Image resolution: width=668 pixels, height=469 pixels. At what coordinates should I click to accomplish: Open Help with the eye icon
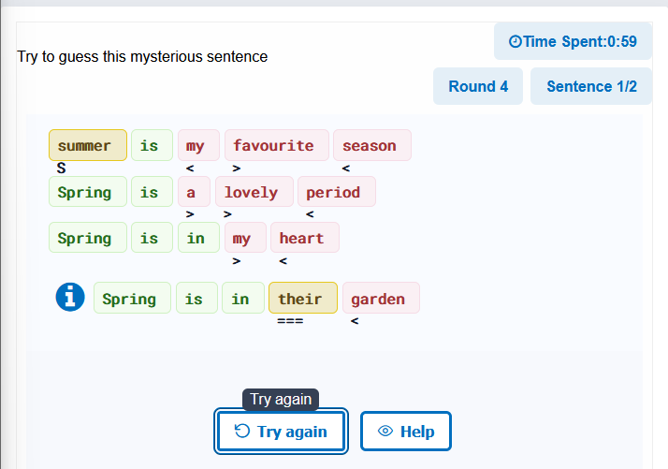click(406, 431)
